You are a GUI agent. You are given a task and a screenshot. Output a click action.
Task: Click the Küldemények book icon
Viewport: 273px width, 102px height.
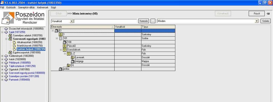[6, 56]
